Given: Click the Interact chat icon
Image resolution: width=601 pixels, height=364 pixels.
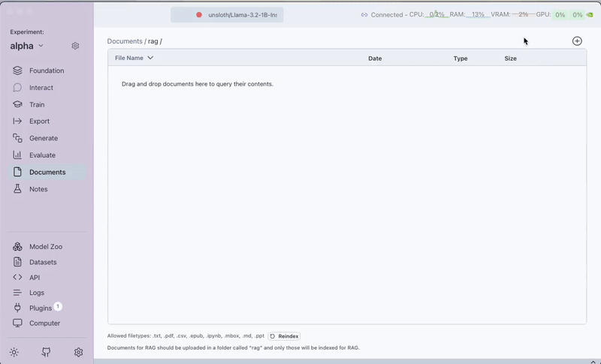Looking at the screenshot, I should coord(17,88).
